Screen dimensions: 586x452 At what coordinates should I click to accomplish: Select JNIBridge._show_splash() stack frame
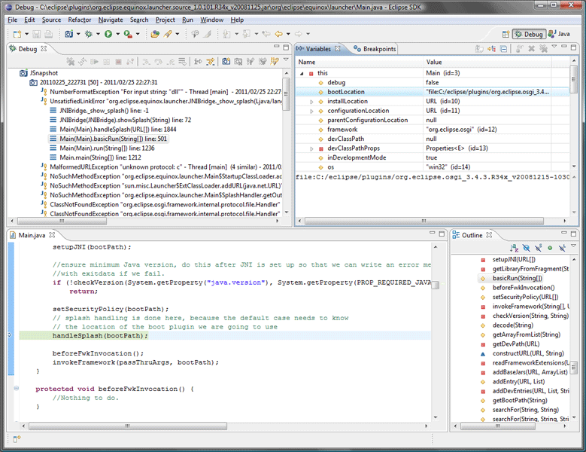coord(99,111)
